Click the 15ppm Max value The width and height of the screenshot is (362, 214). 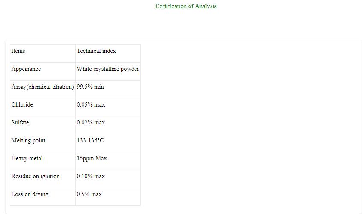[x=92, y=159]
